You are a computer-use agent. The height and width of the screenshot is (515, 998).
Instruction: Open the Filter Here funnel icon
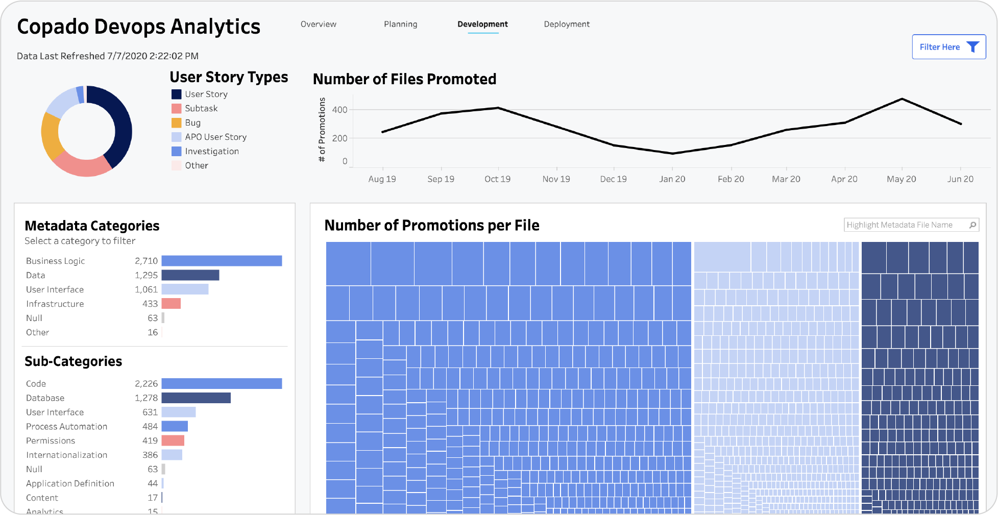tap(973, 47)
